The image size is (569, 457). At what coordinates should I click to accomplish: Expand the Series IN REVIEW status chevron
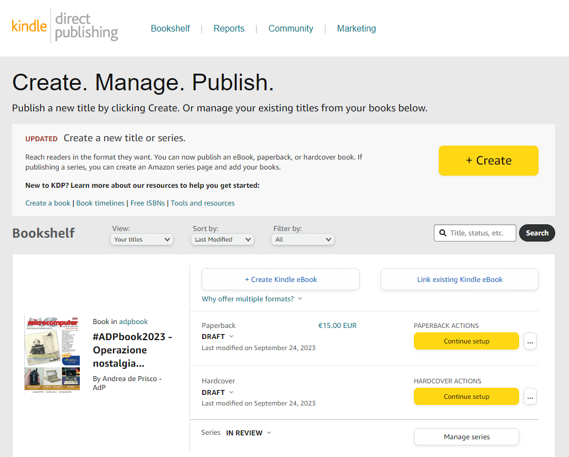pos(269,433)
